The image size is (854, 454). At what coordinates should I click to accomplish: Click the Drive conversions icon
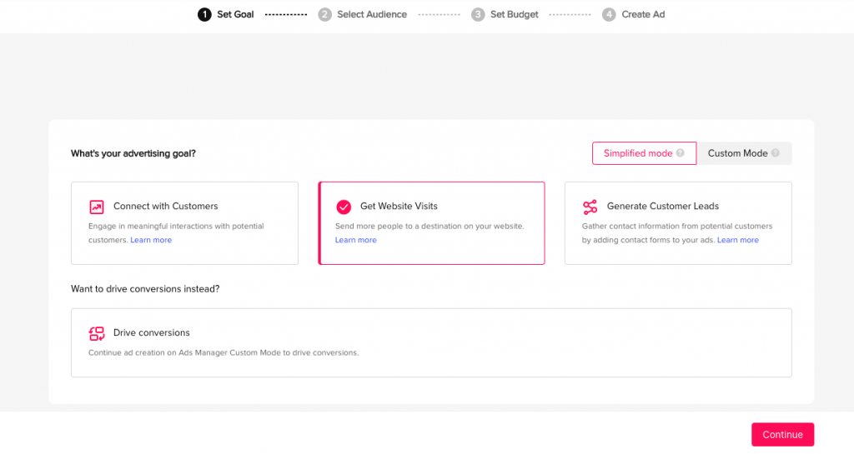[x=97, y=333]
